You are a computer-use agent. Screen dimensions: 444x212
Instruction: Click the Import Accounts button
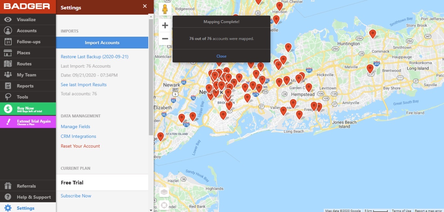click(102, 43)
